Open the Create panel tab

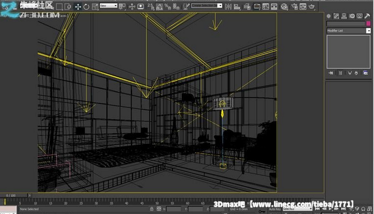pos(329,15)
